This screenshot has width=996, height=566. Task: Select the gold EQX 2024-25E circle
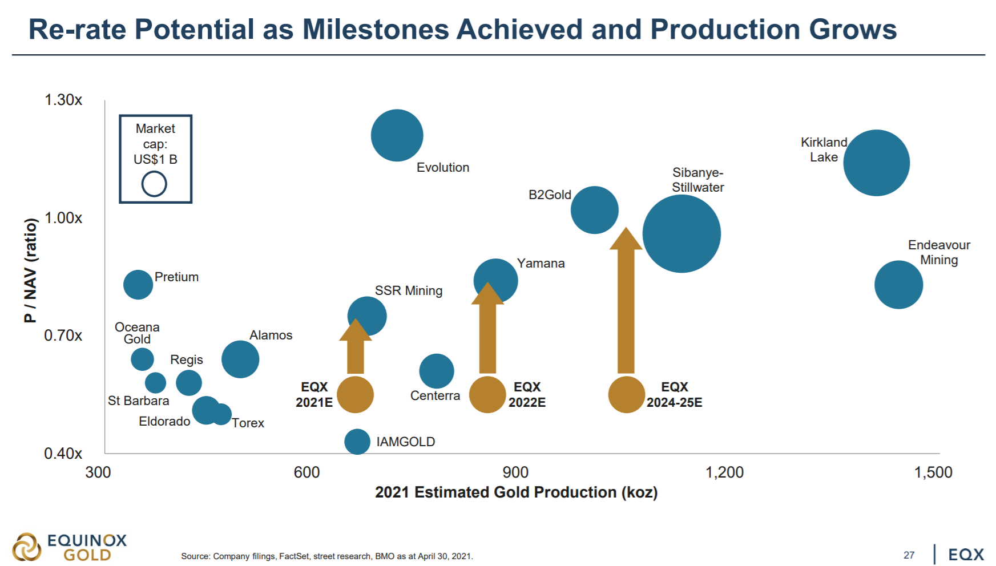click(x=626, y=394)
